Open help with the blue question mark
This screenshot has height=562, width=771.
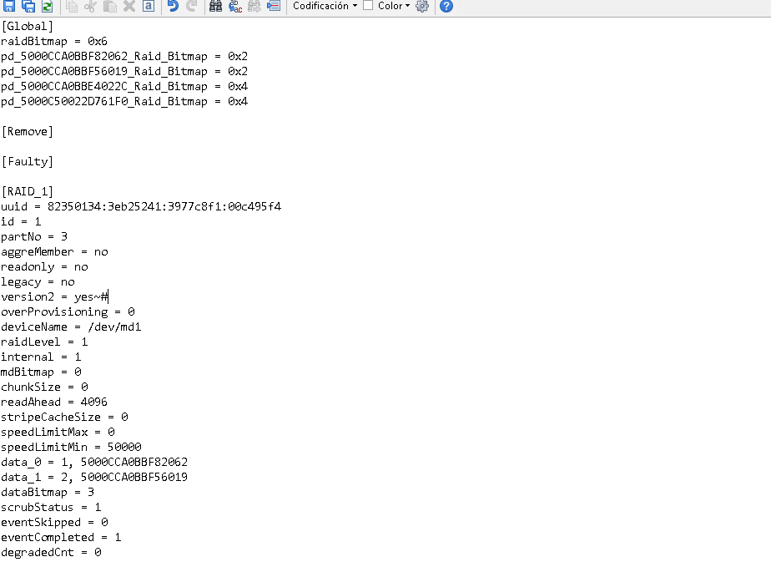point(446,7)
